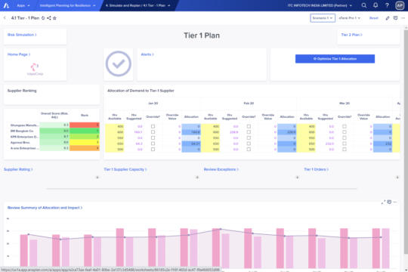This screenshot has width=408, height=272.
Task: Open the Scenario 1 dropdown
Action: [x=323, y=18]
